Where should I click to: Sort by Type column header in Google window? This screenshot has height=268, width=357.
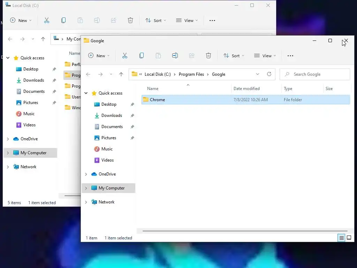point(288,89)
